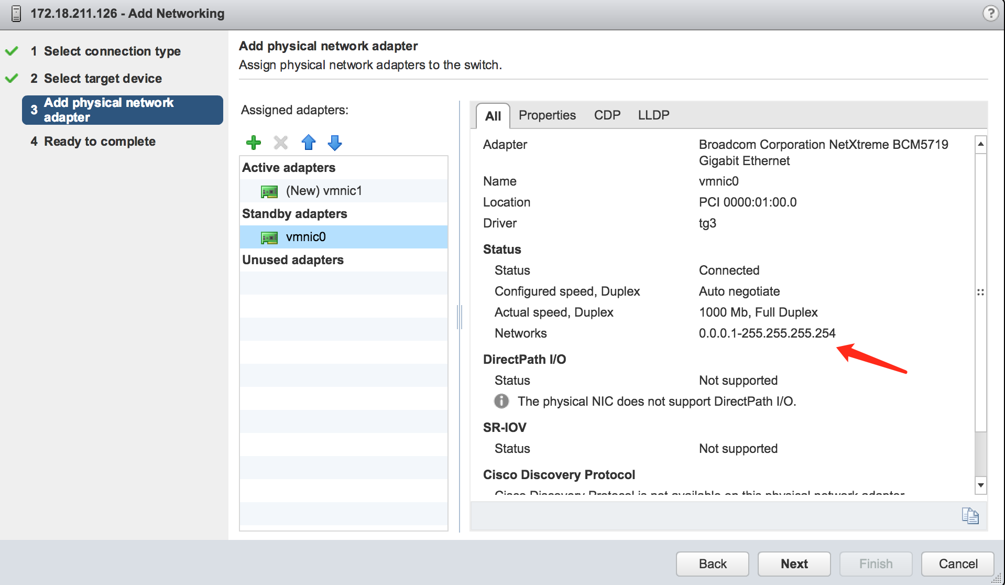The image size is (1005, 585).
Task: Copy adapter details using the copy icon
Action: tap(971, 516)
